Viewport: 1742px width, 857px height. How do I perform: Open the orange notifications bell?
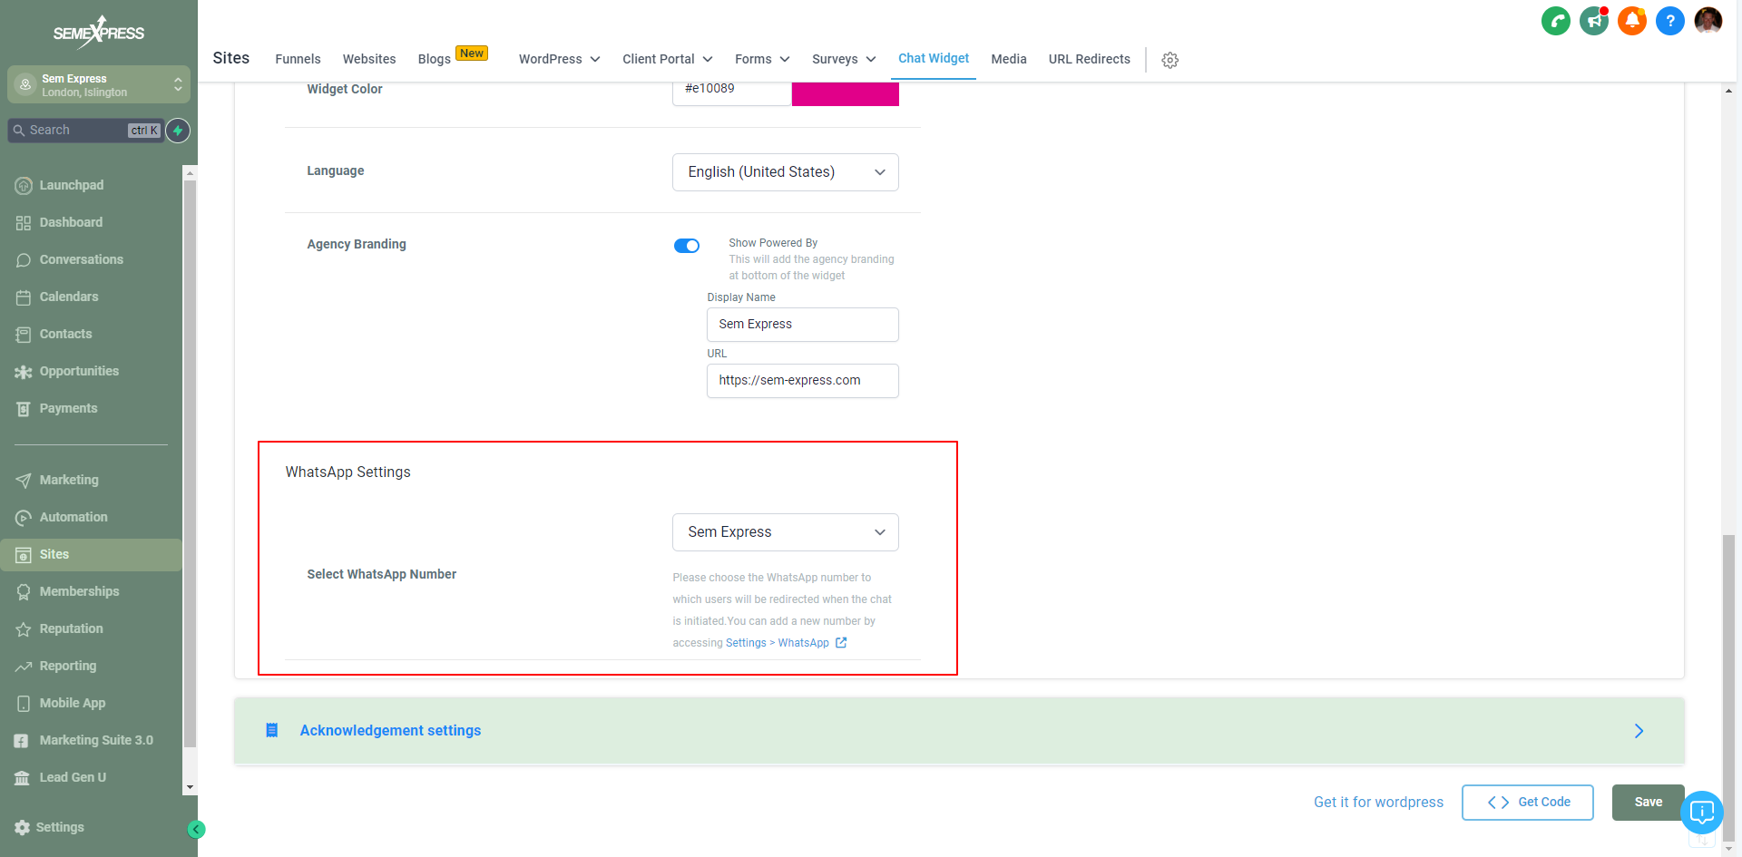[x=1631, y=21]
